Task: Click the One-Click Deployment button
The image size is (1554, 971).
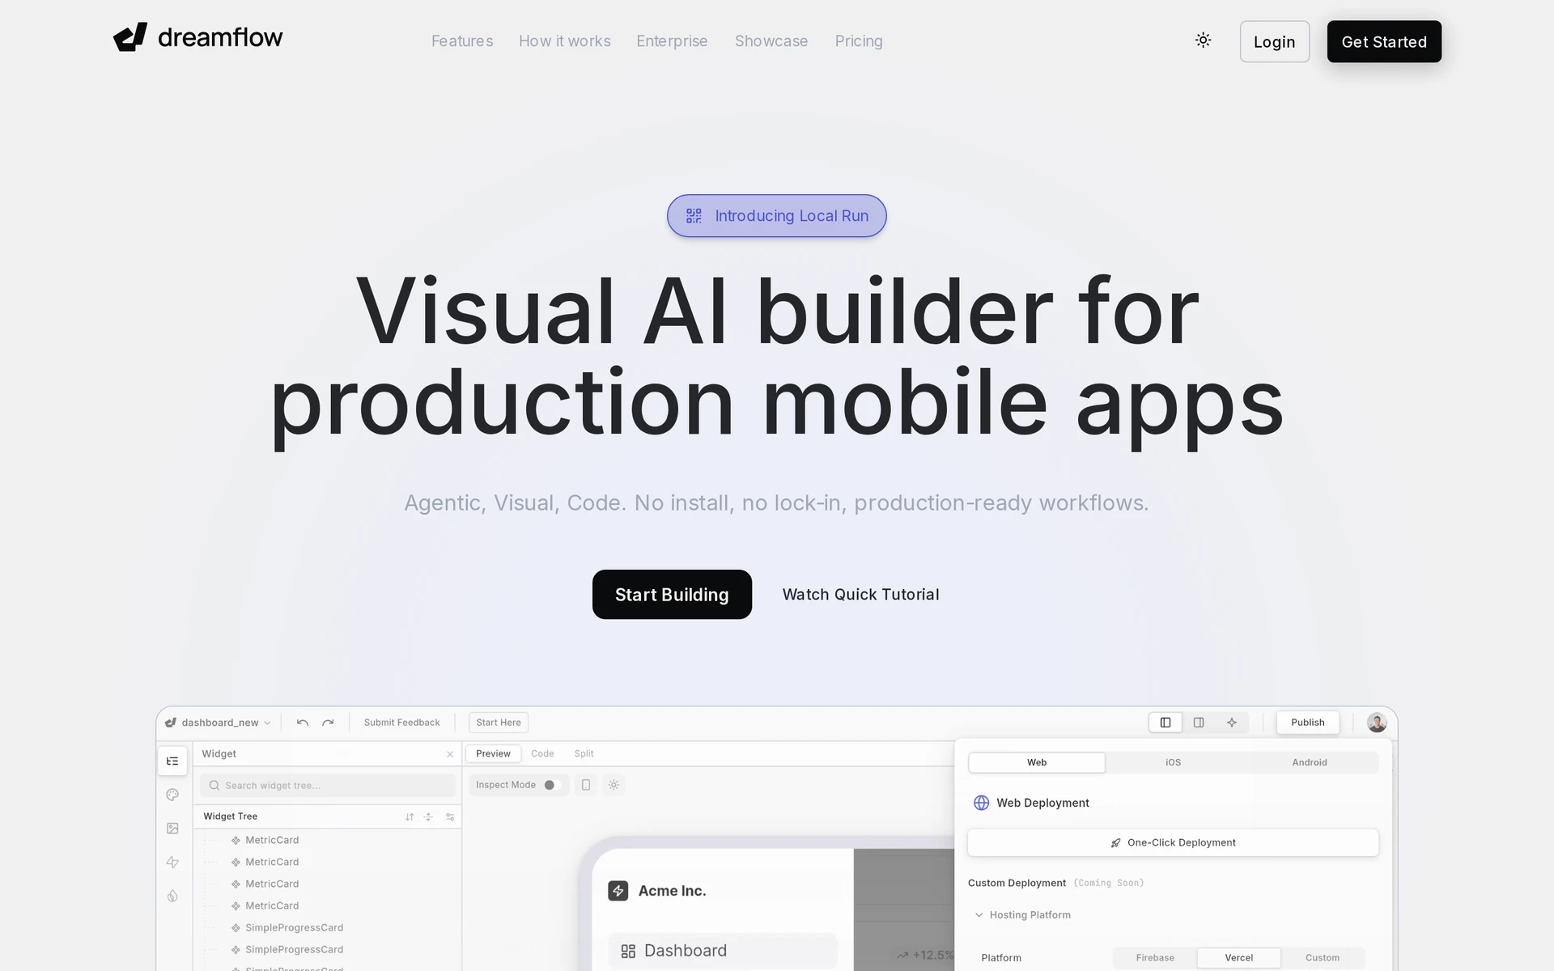Action: coord(1173,842)
